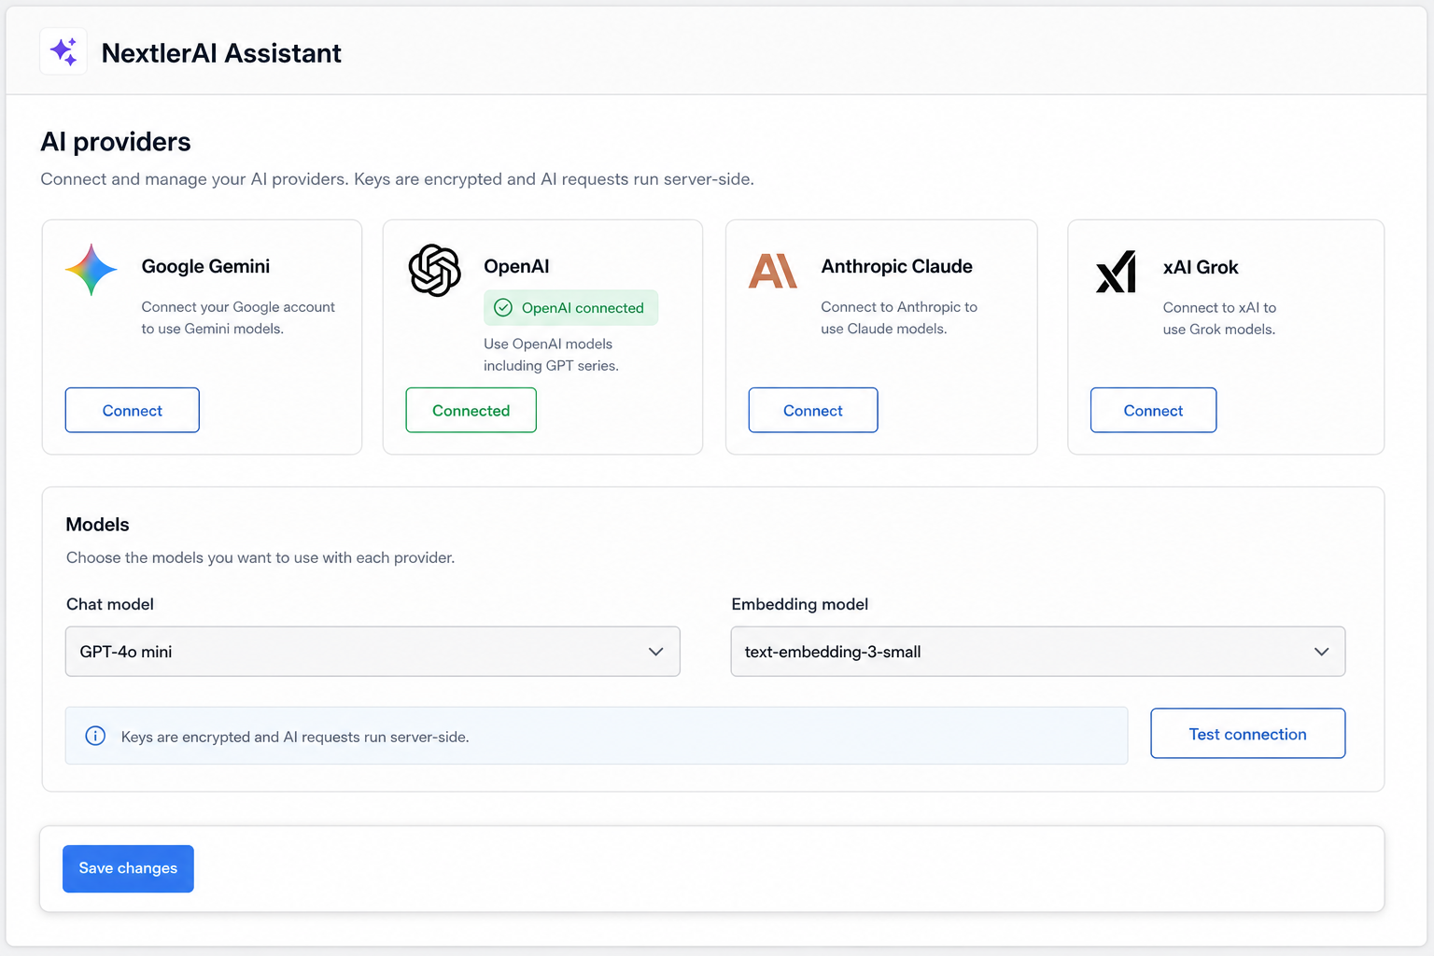Click the Embedding model label

click(x=800, y=604)
